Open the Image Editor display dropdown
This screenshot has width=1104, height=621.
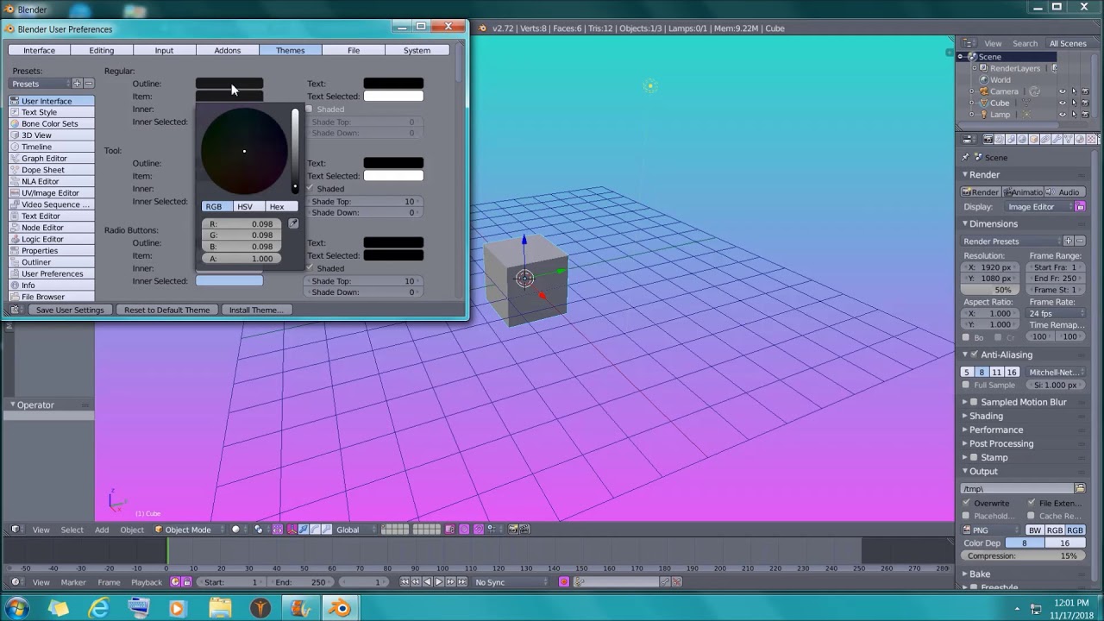point(1039,207)
